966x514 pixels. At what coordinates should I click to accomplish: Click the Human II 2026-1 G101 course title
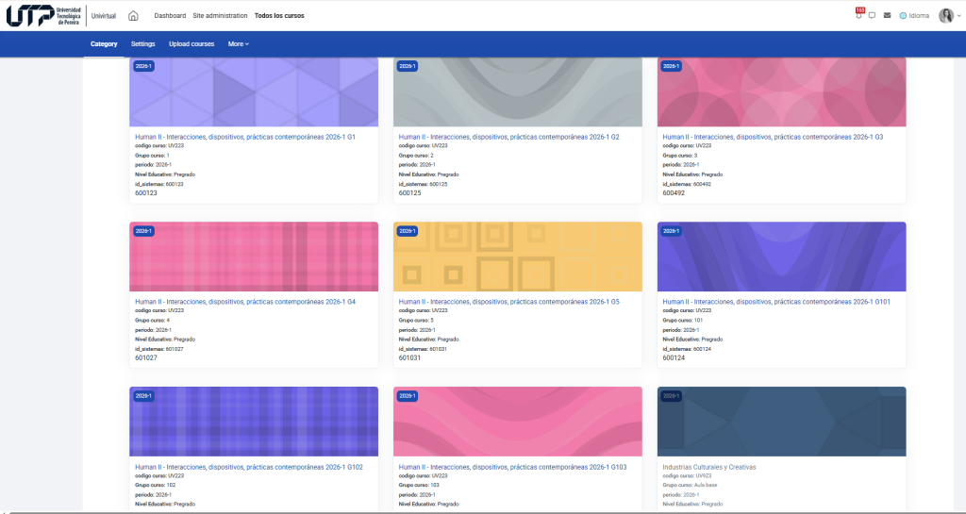pyautogui.click(x=776, y=302)
